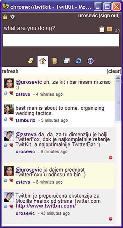This screenshot has height=228, width=123.
Task: Click the package box icon beside 140
Action: coord(109,29)
